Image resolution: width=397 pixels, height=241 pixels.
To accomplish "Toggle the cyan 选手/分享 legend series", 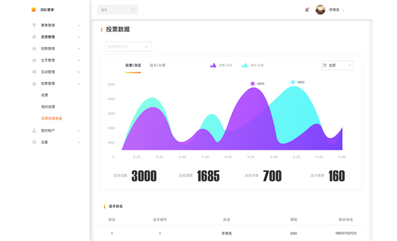I will (x=253, y=66).
